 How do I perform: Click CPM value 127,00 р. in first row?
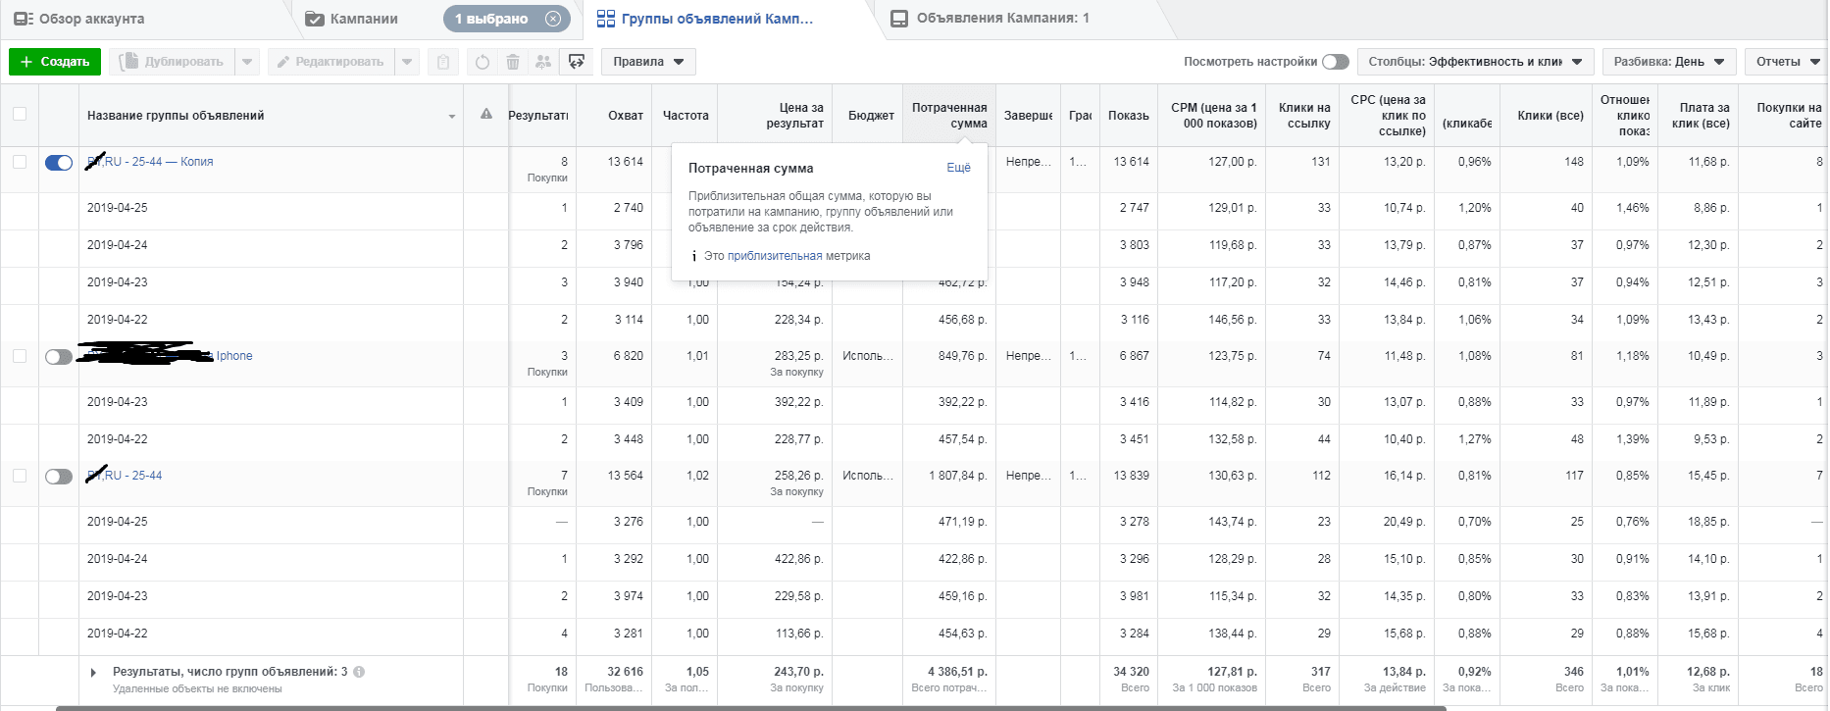pyautogui.click(x=1232, y=162)
